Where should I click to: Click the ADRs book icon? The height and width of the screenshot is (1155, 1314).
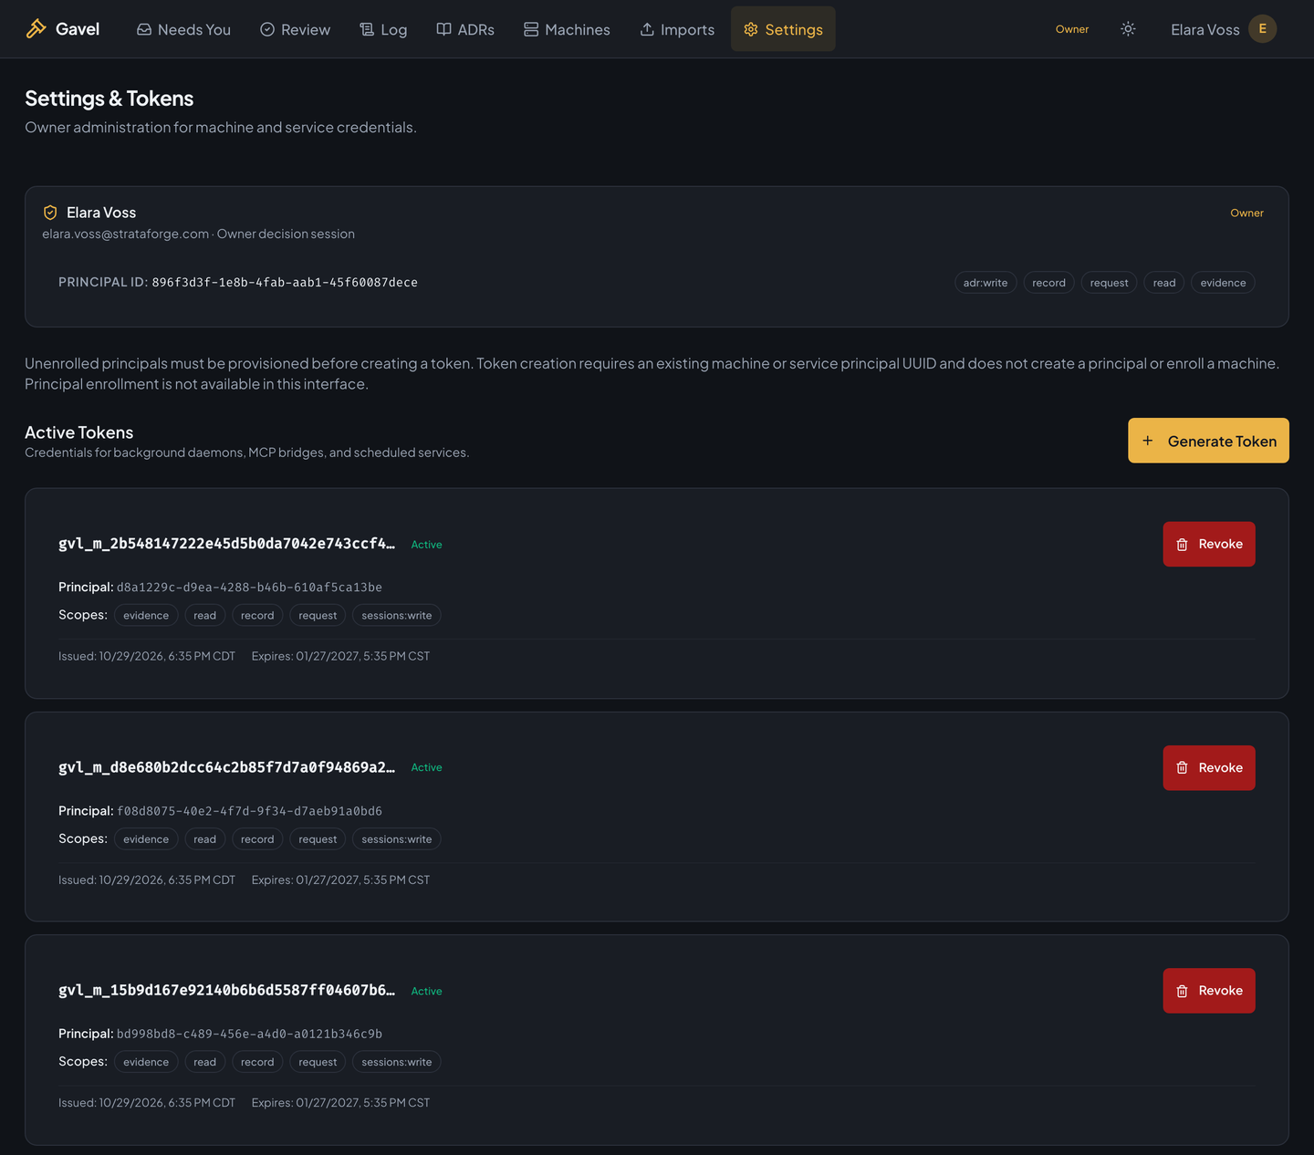(x=443, y=29)
